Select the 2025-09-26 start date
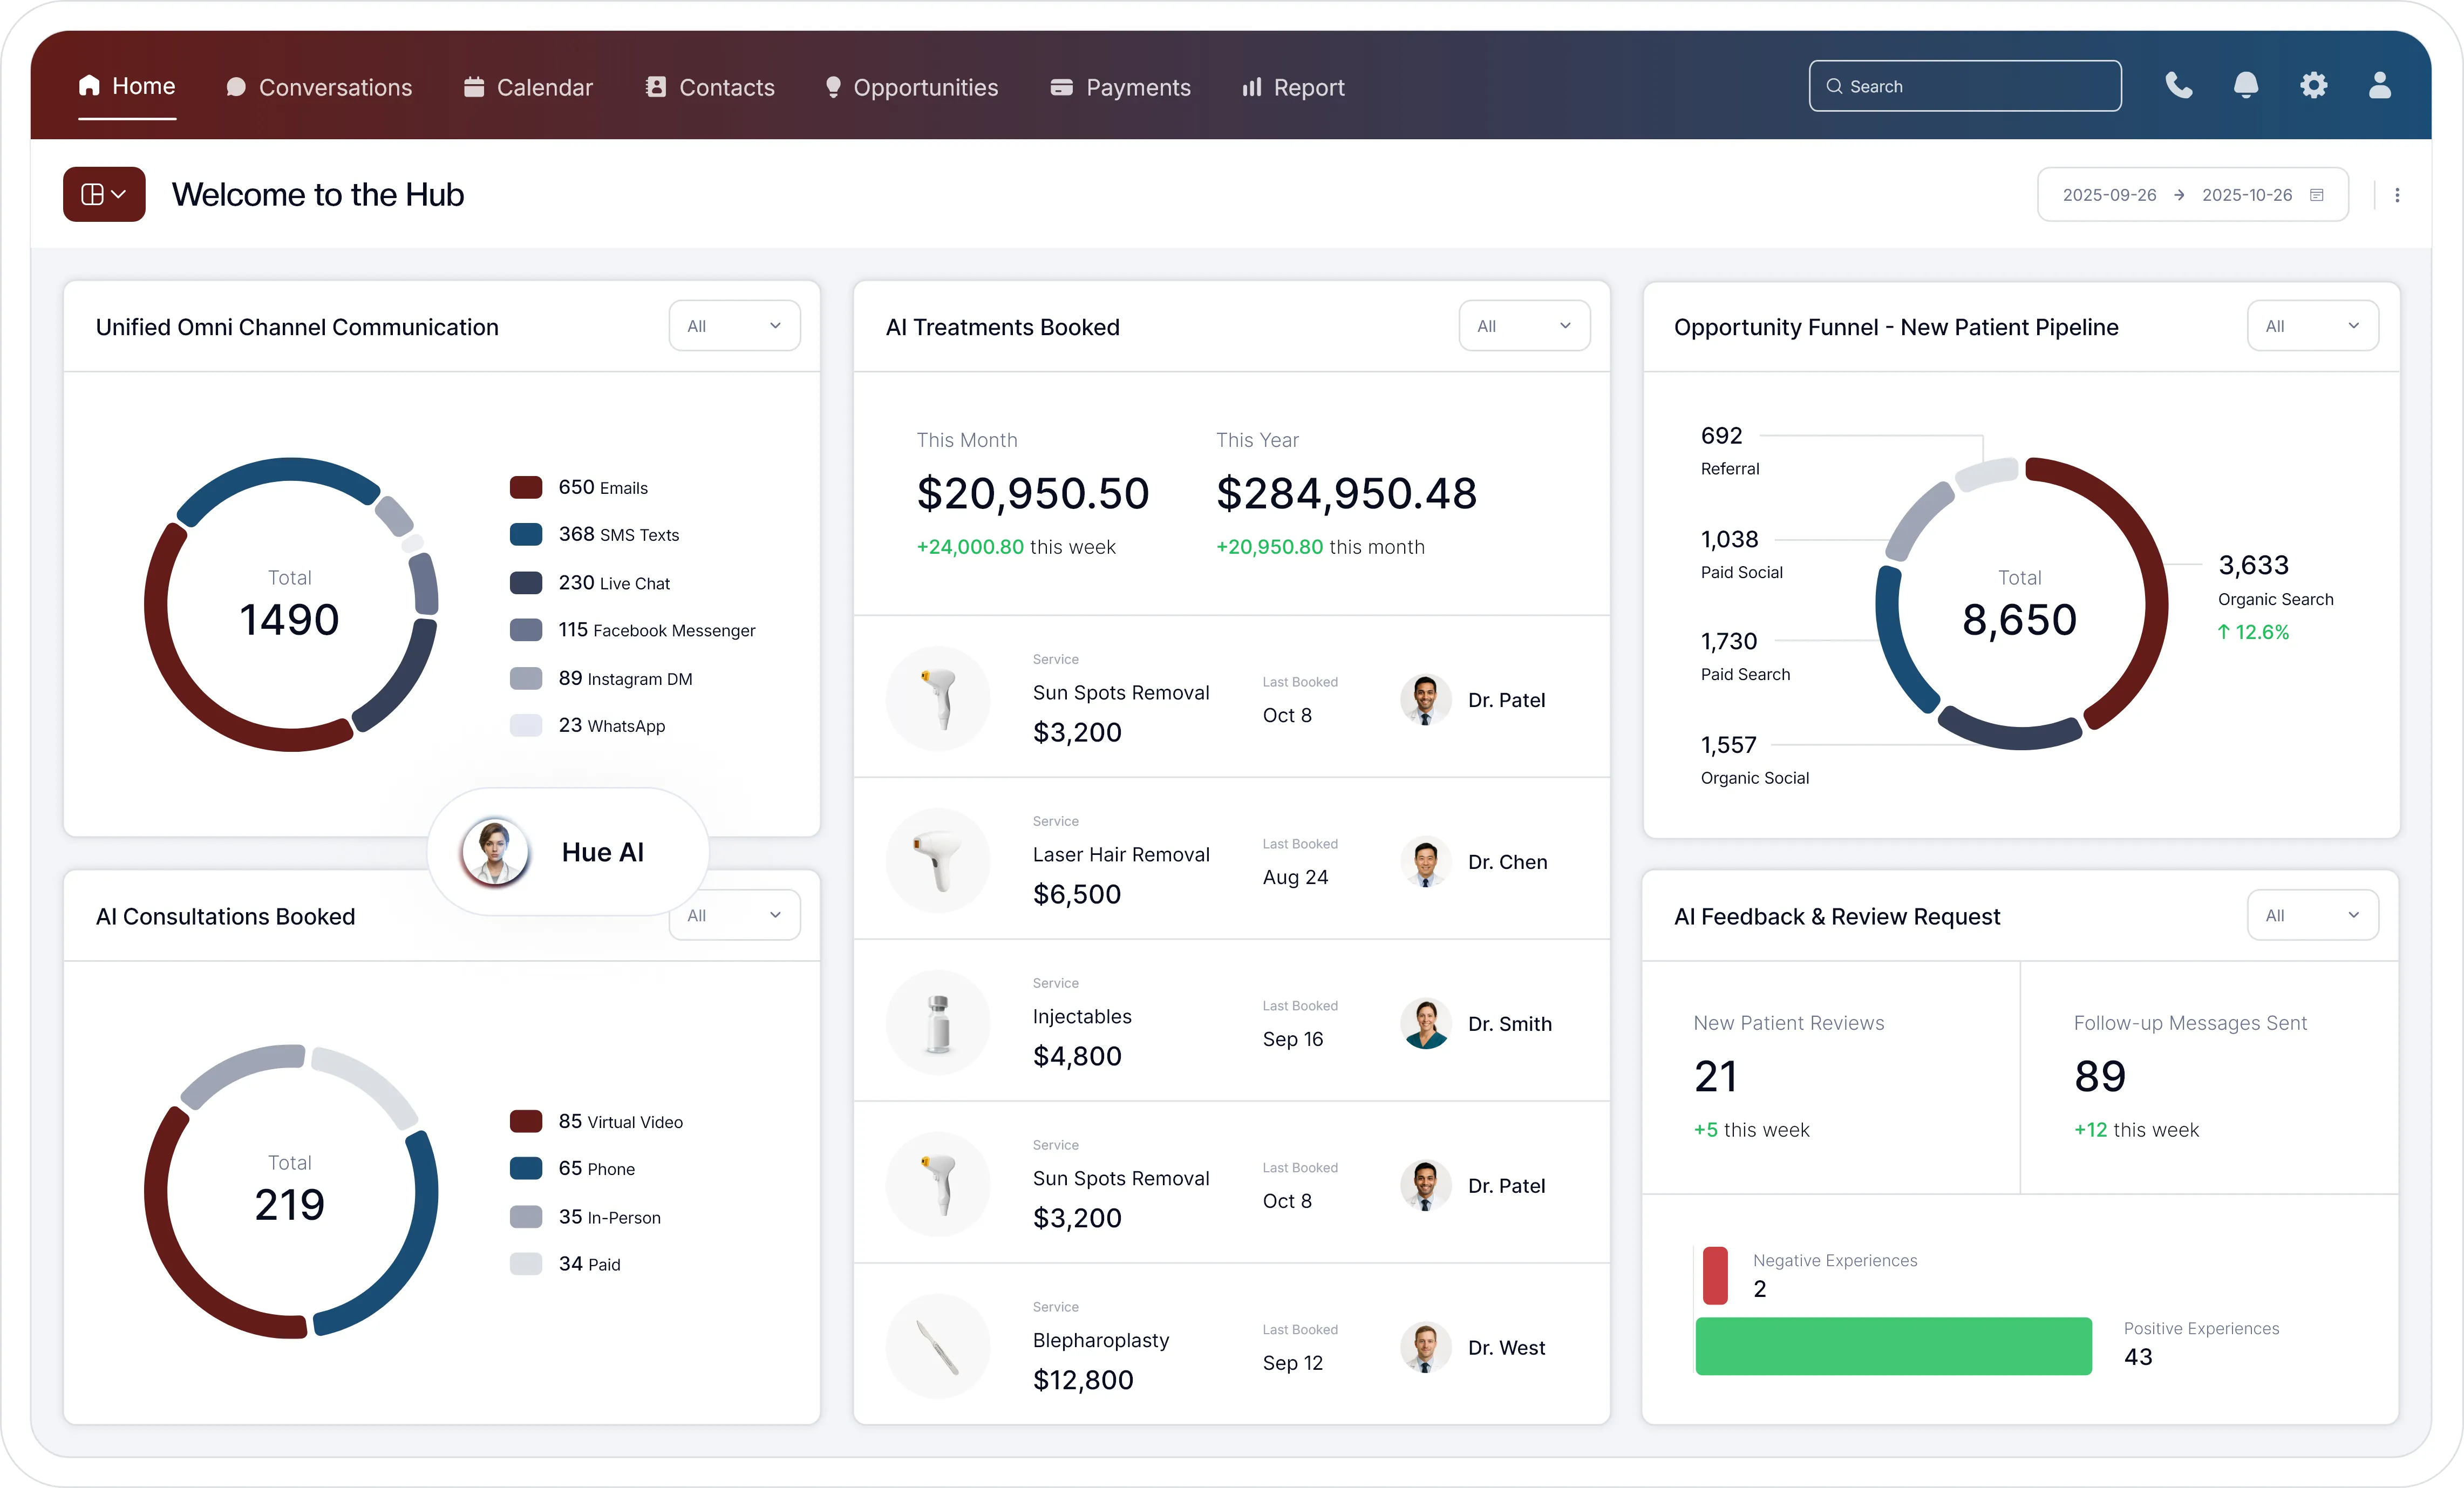The height and width of the screenshot is (1488, 2464). [2111, 194]
